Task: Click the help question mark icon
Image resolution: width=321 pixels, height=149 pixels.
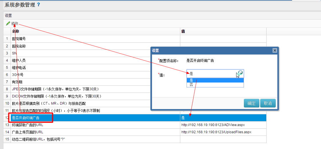Action: [38, 5]
